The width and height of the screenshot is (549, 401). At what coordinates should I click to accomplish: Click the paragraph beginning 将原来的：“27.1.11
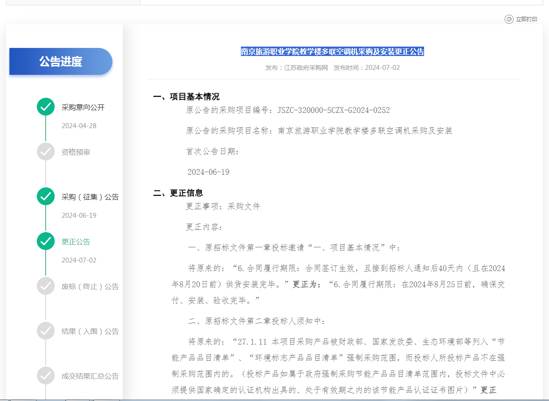click(339, 366)
